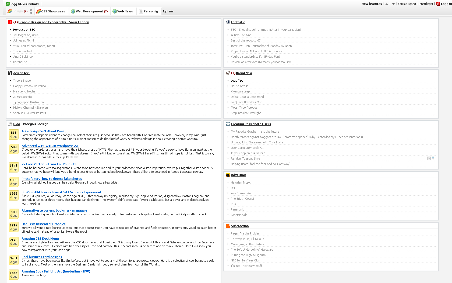The image size is (452, 283).
Task: Open the Creating Passionate Users title
Action: 251,124
